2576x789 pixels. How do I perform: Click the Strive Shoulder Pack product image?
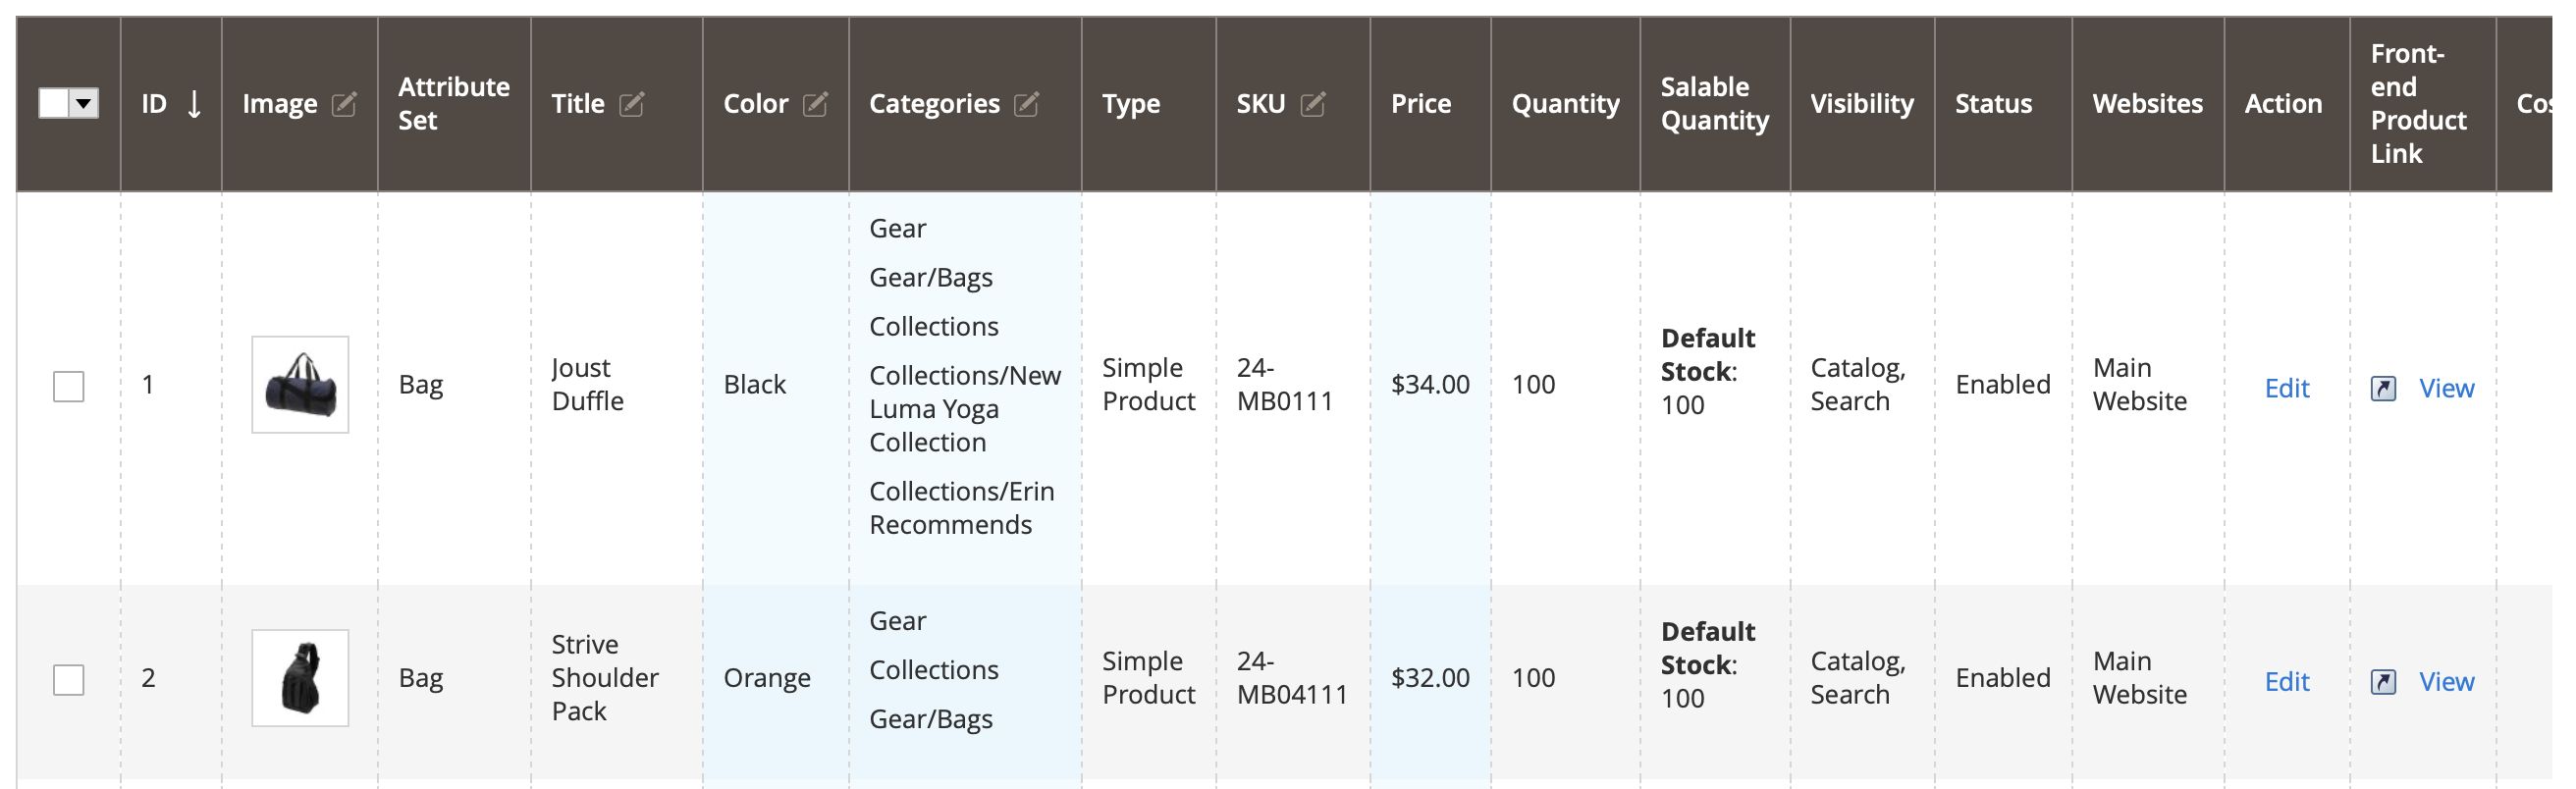coord(300,678)
